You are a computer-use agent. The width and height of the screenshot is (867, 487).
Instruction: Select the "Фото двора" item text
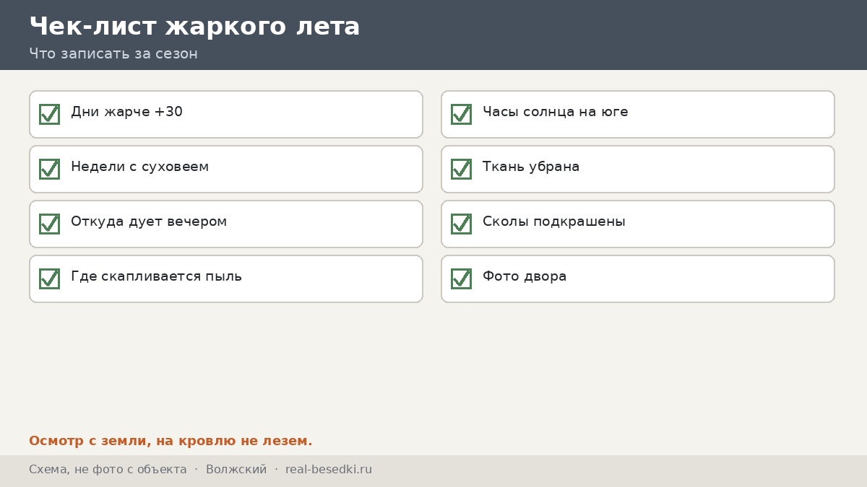pos(525,276)
